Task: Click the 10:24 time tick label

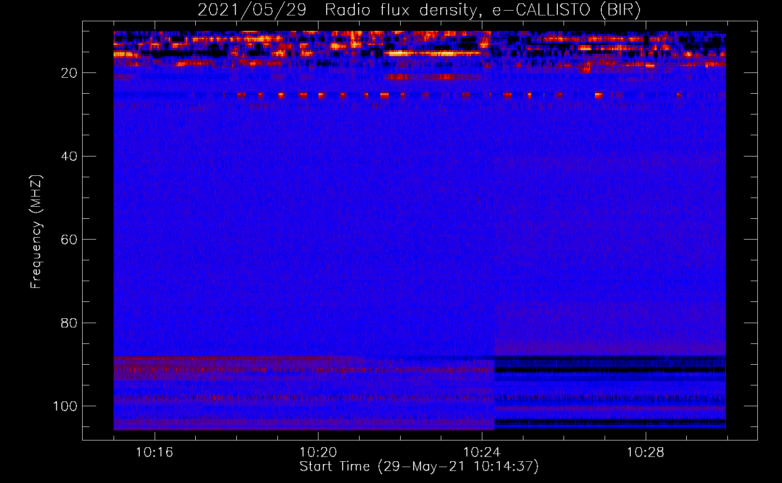Action: click(482, 453)
